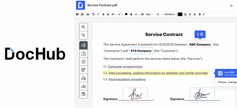Undo the last action
The image size is (237, 108).
pyautogui.click(x=93, y=14)
